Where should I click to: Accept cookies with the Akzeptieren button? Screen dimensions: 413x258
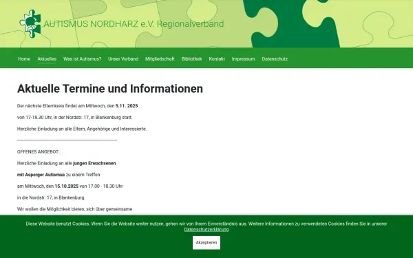click(x=206, y=243)
